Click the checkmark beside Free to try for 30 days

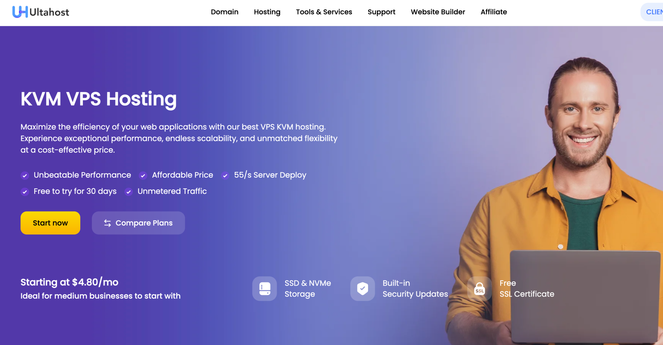[x=25, y=192]
